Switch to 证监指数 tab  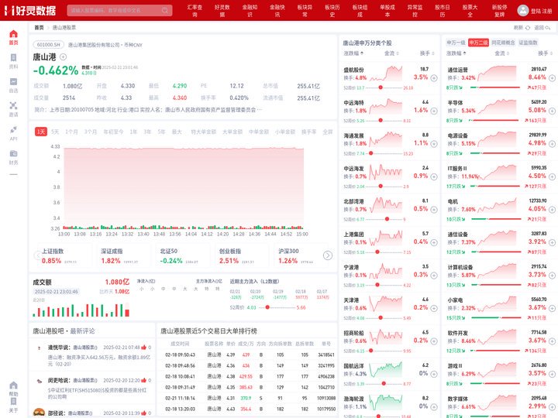[528, 43]
